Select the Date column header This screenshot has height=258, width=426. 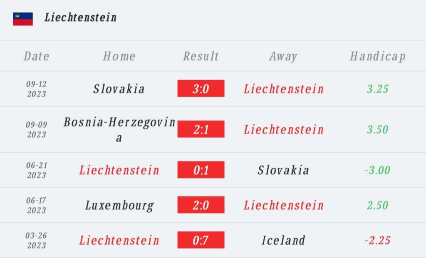pos(37,56)
